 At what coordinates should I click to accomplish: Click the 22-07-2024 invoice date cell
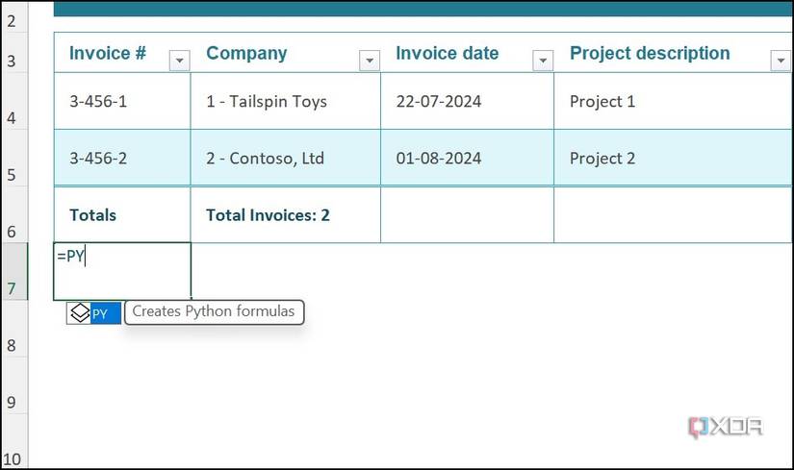pos(467,101)
